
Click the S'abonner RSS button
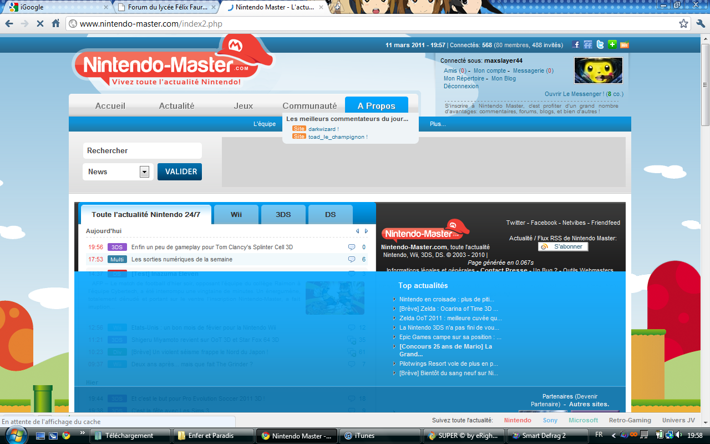point(563,246)
